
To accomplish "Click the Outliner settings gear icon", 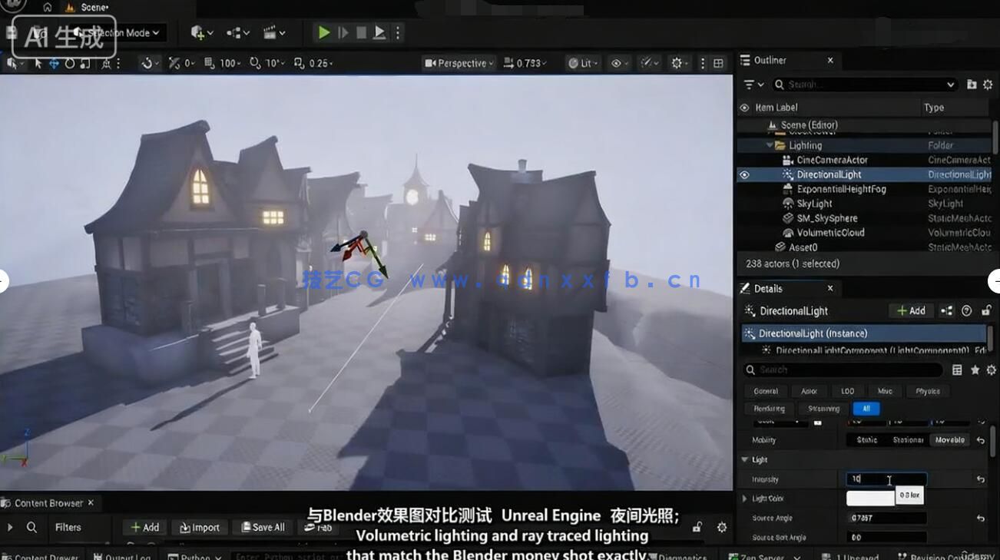I will (988, 84).
